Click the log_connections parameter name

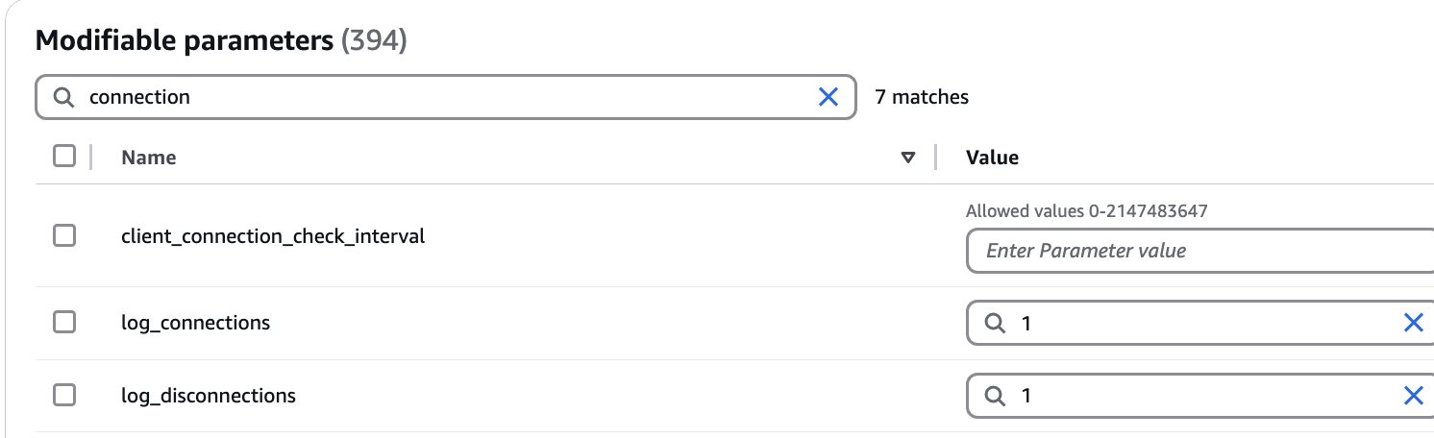(196, 323)
